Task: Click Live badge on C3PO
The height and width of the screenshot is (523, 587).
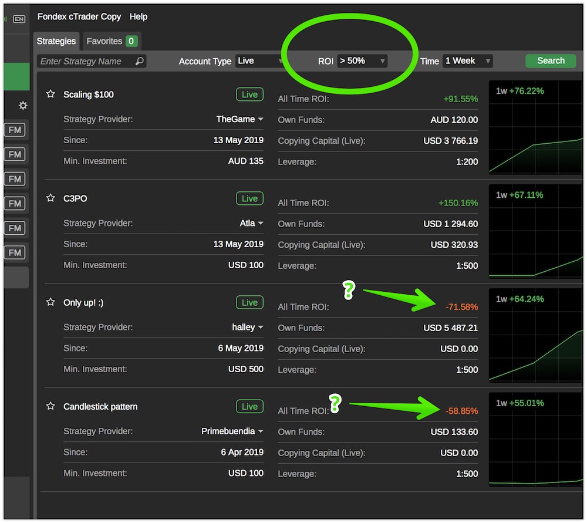Action: (x=249, y=198)
